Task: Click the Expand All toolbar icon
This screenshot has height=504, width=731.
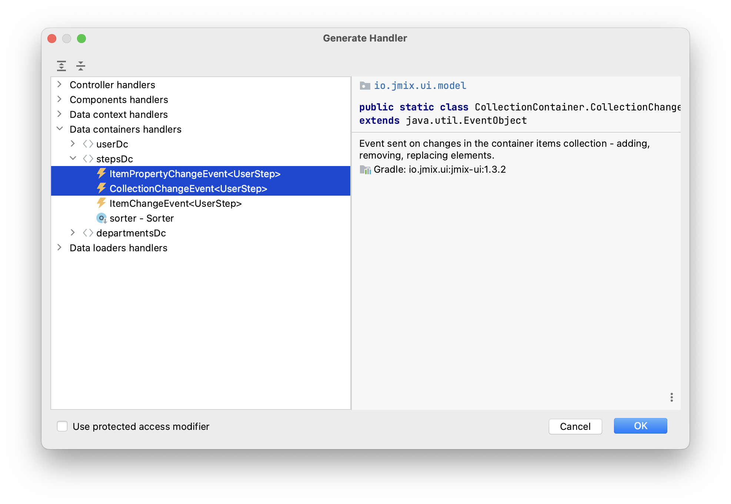Action: (x=61, y=66)
